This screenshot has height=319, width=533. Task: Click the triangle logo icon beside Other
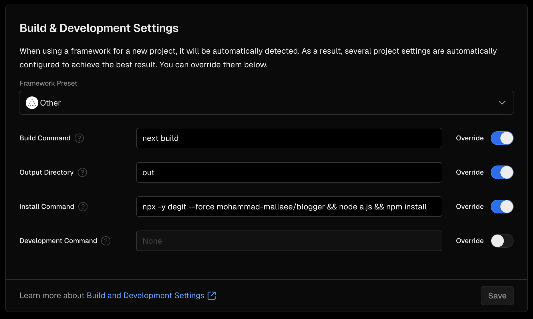pos(32,103)
